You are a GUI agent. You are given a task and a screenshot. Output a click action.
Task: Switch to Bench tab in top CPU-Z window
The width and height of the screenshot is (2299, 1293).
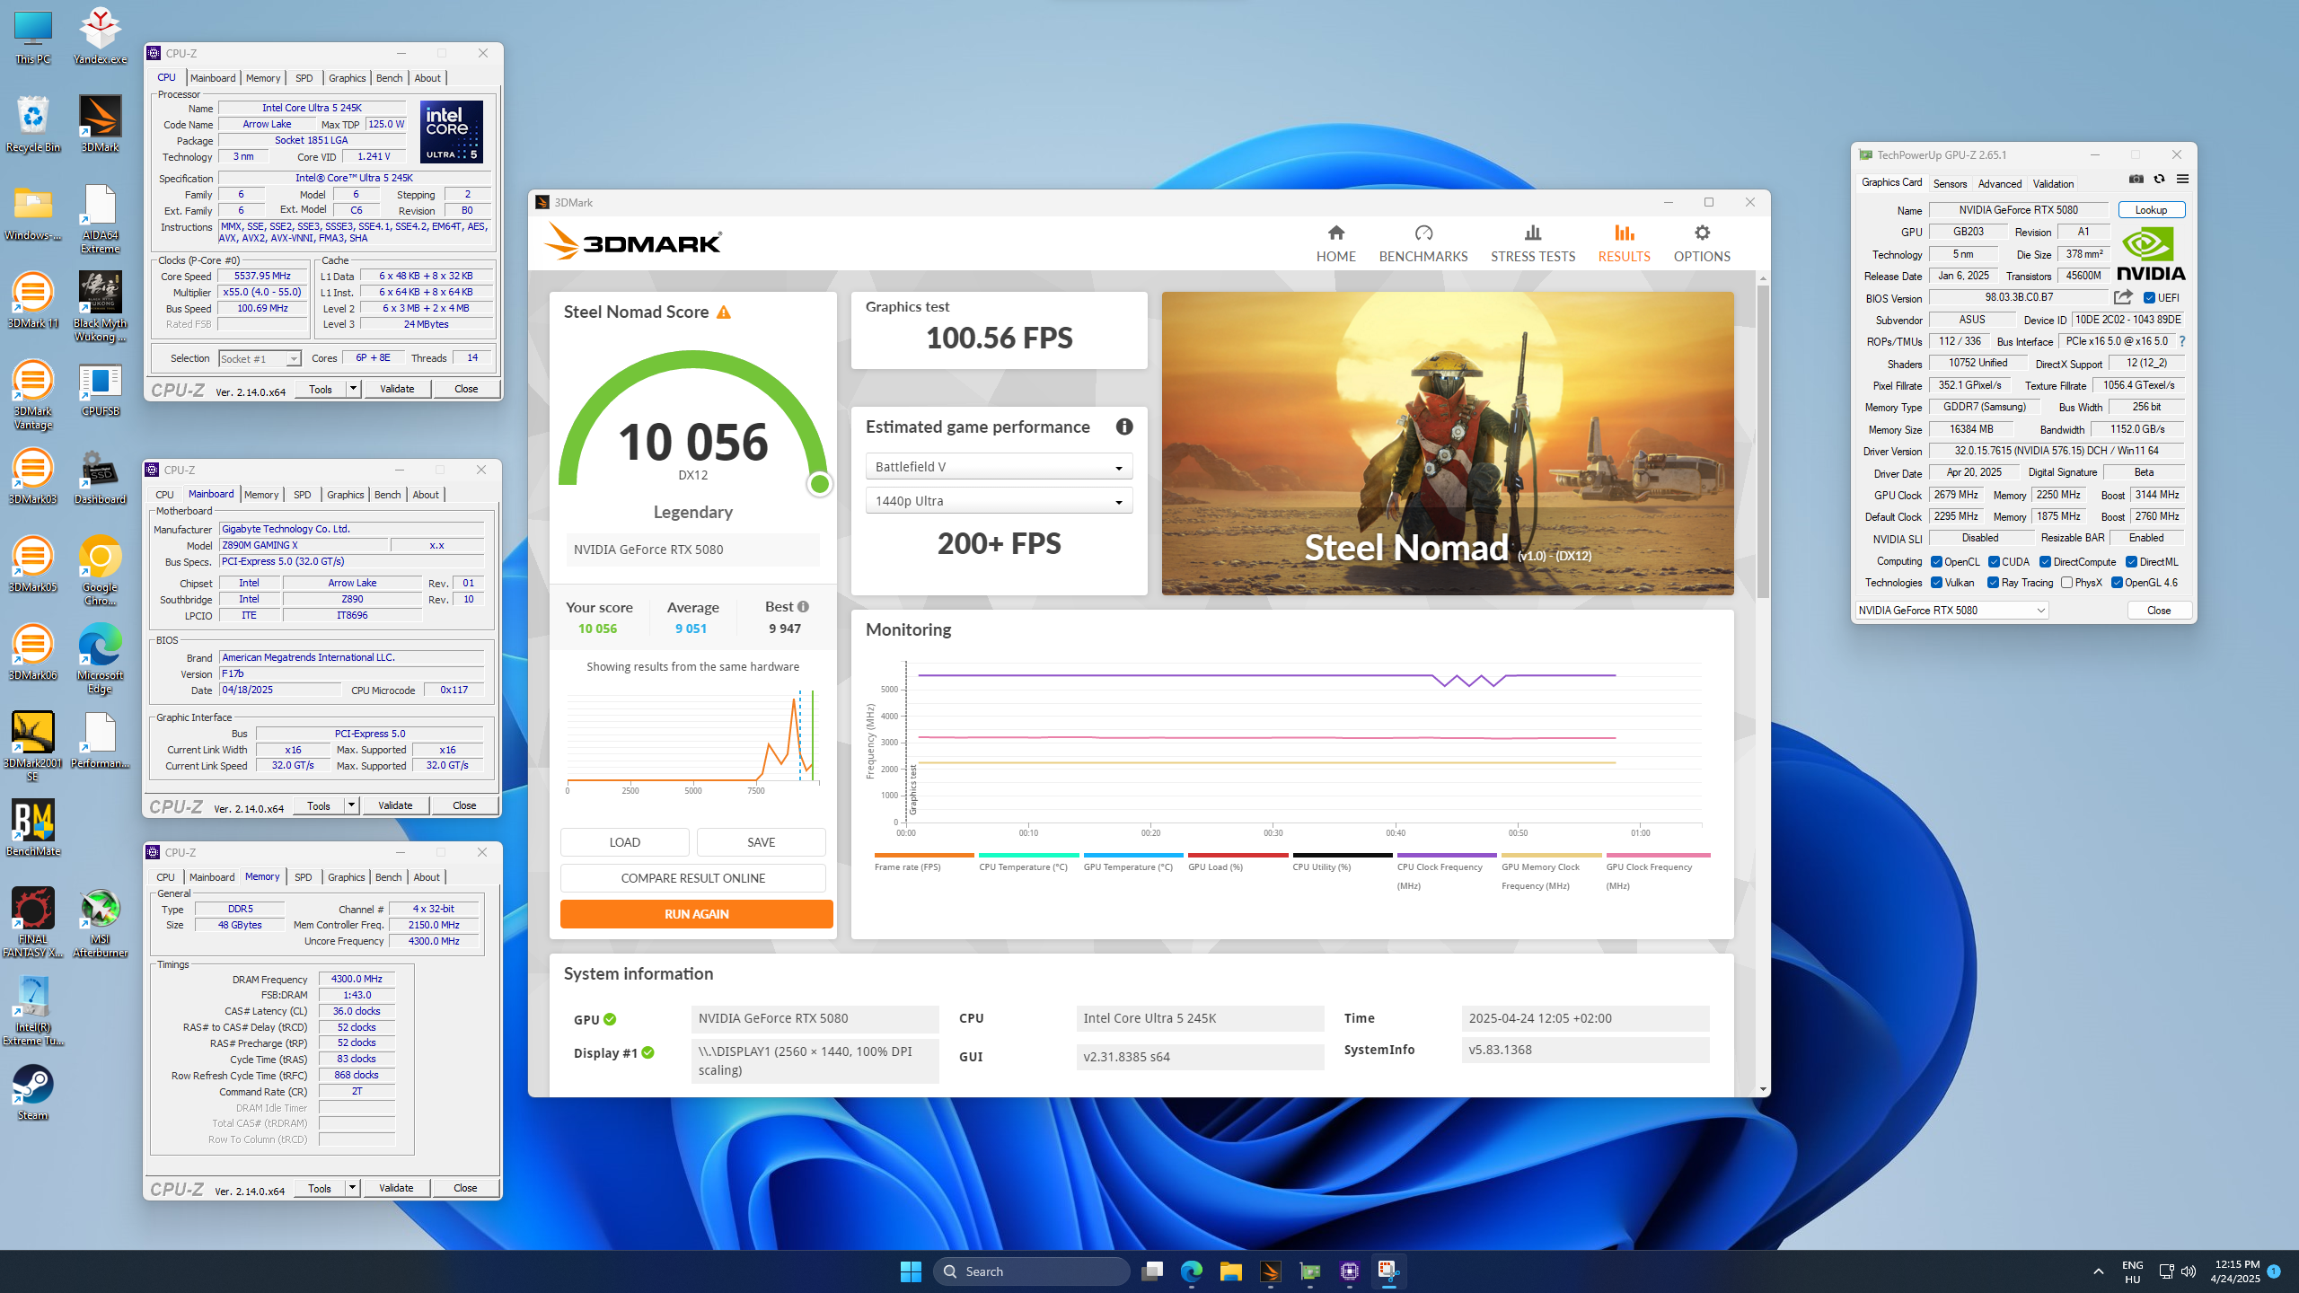pyautogui.click(x=389, y=78)
